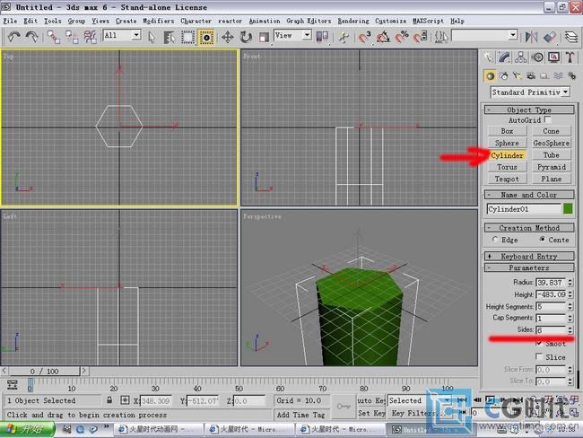Choose the Rectangular Selection Region tool

click(x=187, y=37)
